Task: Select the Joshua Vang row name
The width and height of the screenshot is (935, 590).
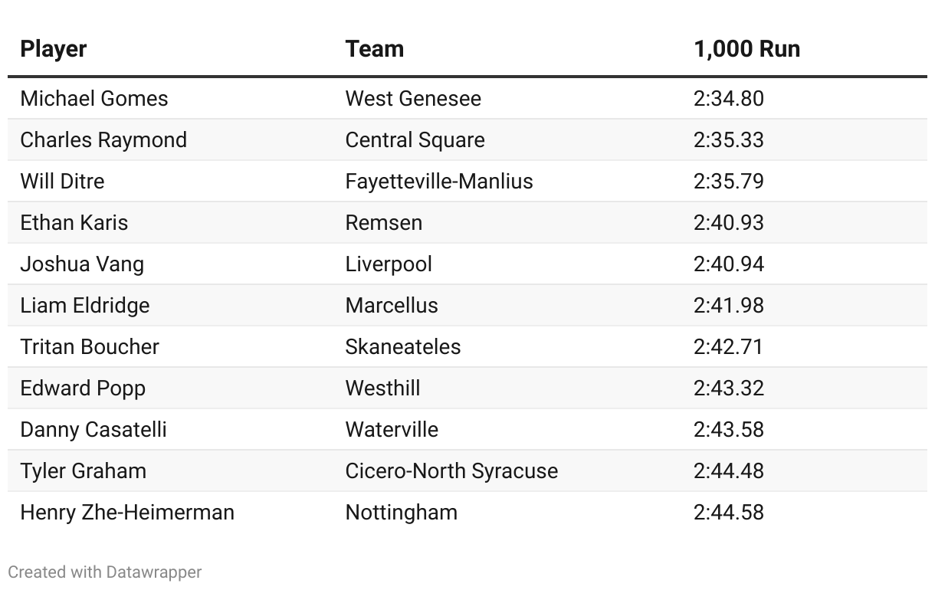Action: tap(82, 264)
